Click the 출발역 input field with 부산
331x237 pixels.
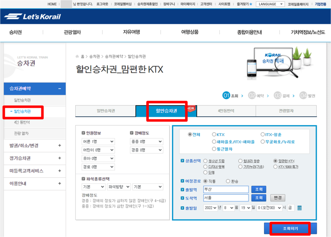click(226, 189)
